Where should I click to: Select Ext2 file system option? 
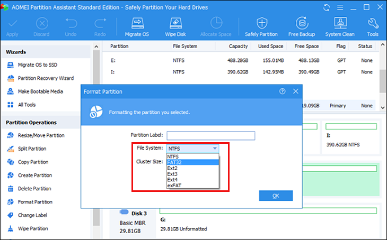tap(192, 168)
